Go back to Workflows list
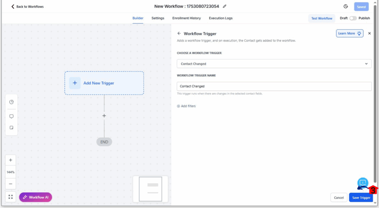The height and width of the screenshot is (208, 379). [x=27, y=7]
